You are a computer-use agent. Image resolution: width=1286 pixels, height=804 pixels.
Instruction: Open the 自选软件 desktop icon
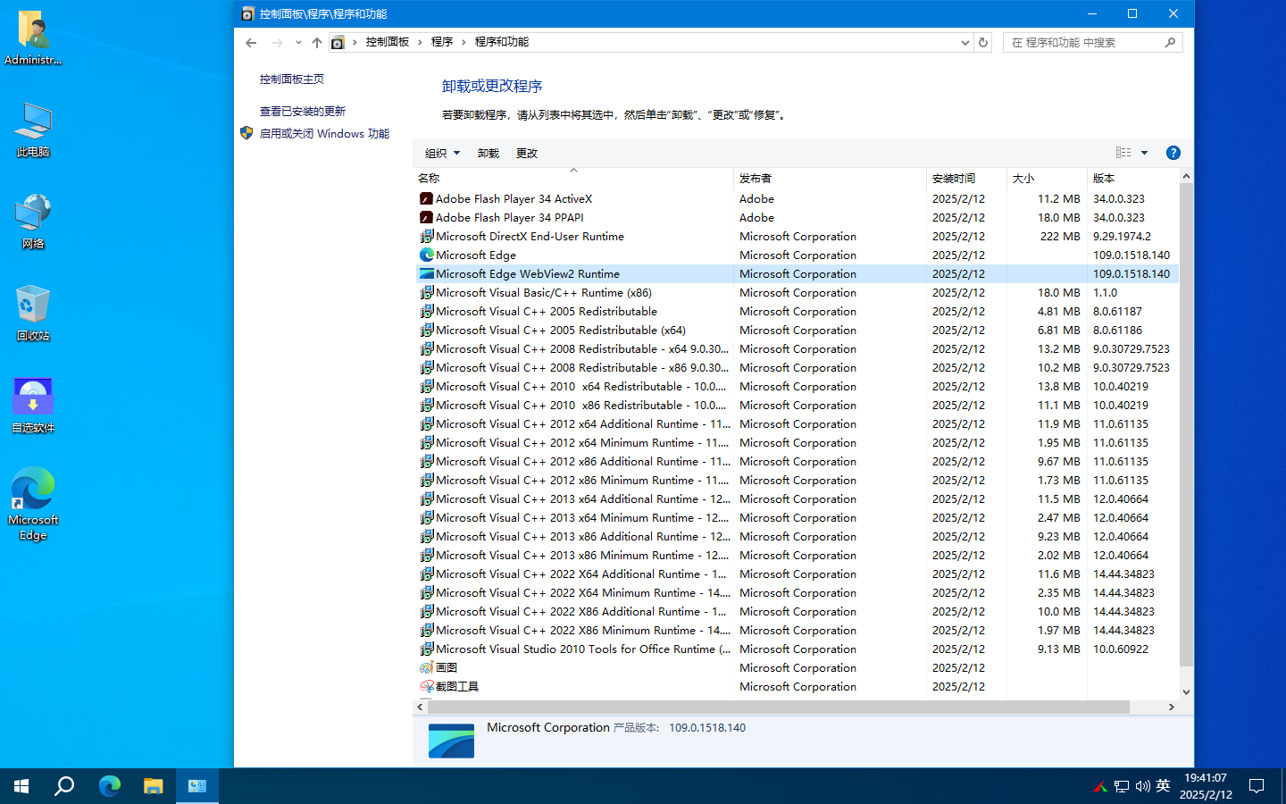click(33, 406)
